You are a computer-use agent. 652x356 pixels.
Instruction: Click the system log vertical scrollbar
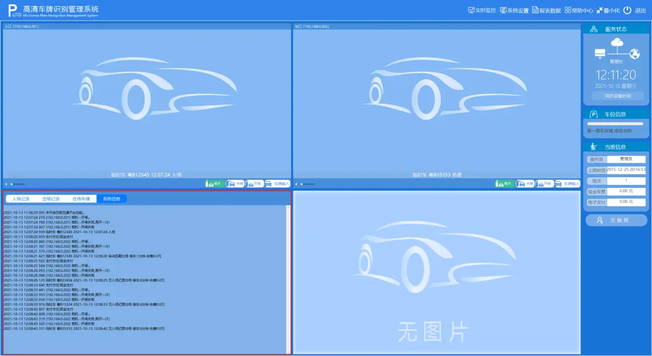tap(288, 277)
